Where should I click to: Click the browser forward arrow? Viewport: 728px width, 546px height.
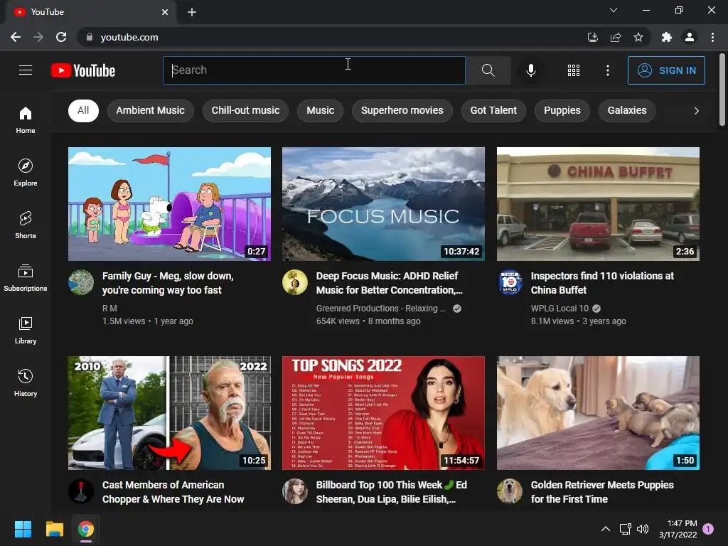[38, 37]
